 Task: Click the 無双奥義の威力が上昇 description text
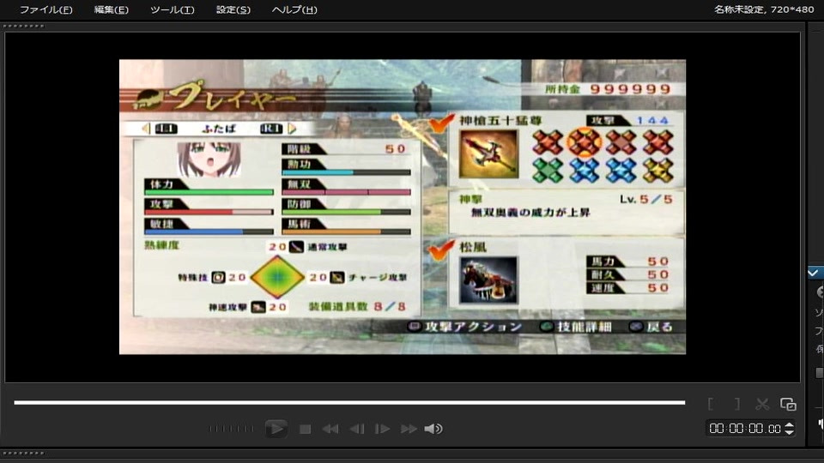[530, 213]
